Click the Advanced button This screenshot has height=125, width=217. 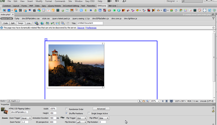coord(101,109)
